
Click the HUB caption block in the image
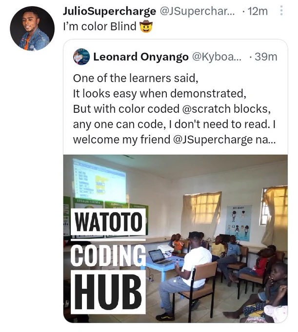coord(108,292)
